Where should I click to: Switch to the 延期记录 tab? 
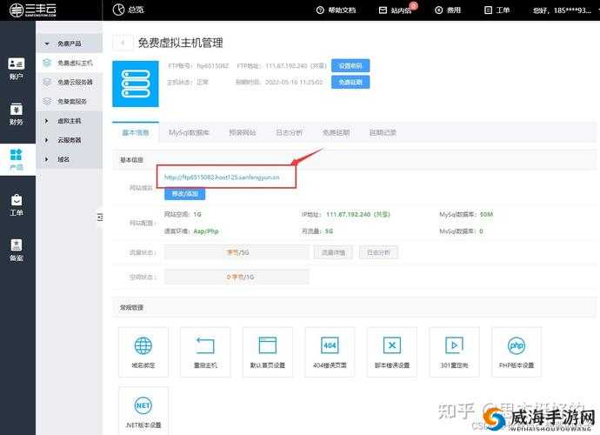point(383,132)
